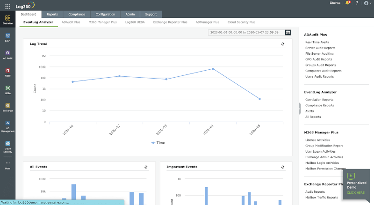The image size is (374, 205).
Task: Open Real Time Alerts link
Action: (317, 42)
